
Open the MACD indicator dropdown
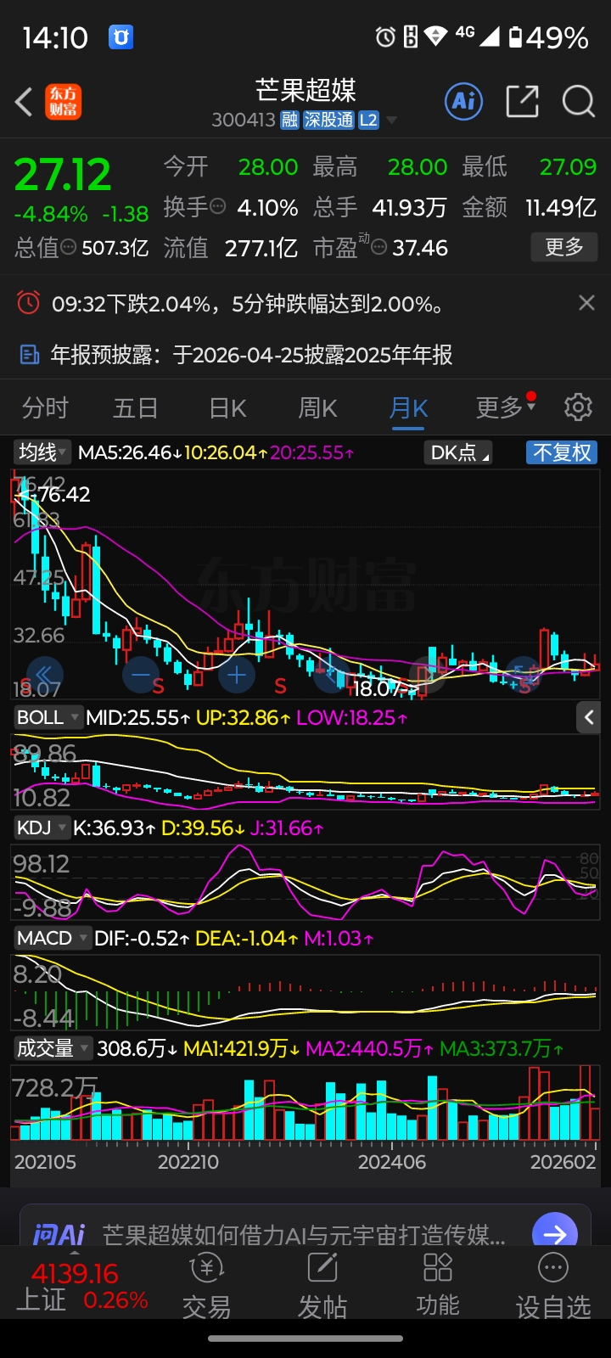point(52,938)
